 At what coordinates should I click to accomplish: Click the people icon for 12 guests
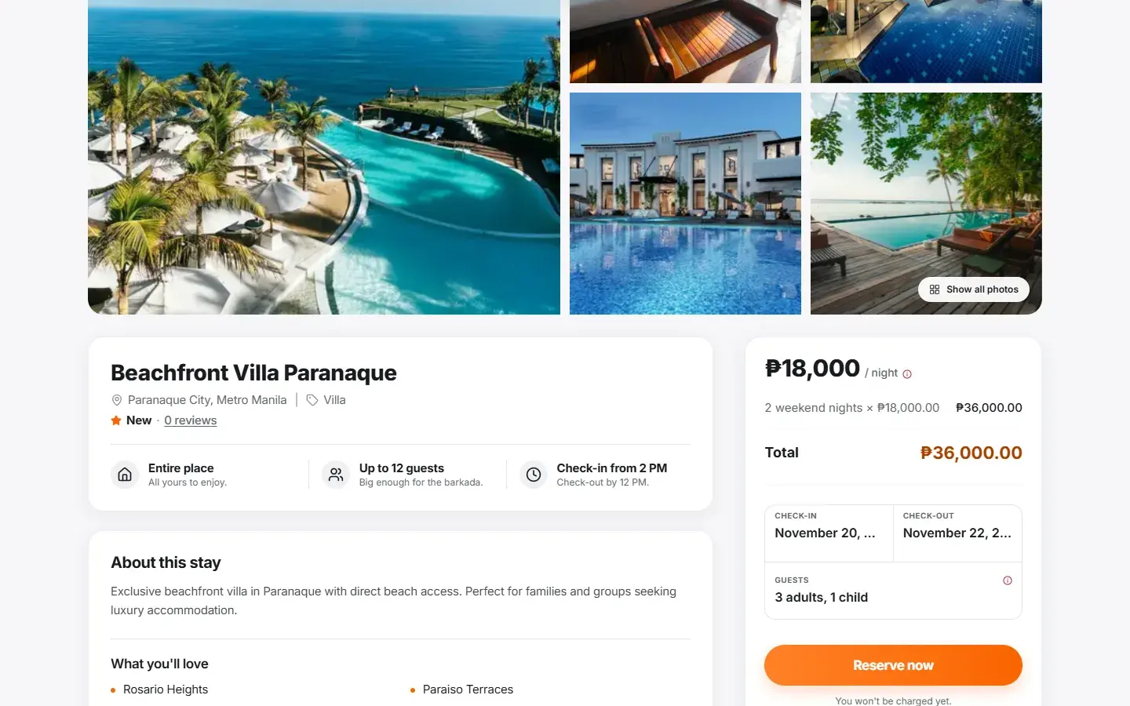336,475
